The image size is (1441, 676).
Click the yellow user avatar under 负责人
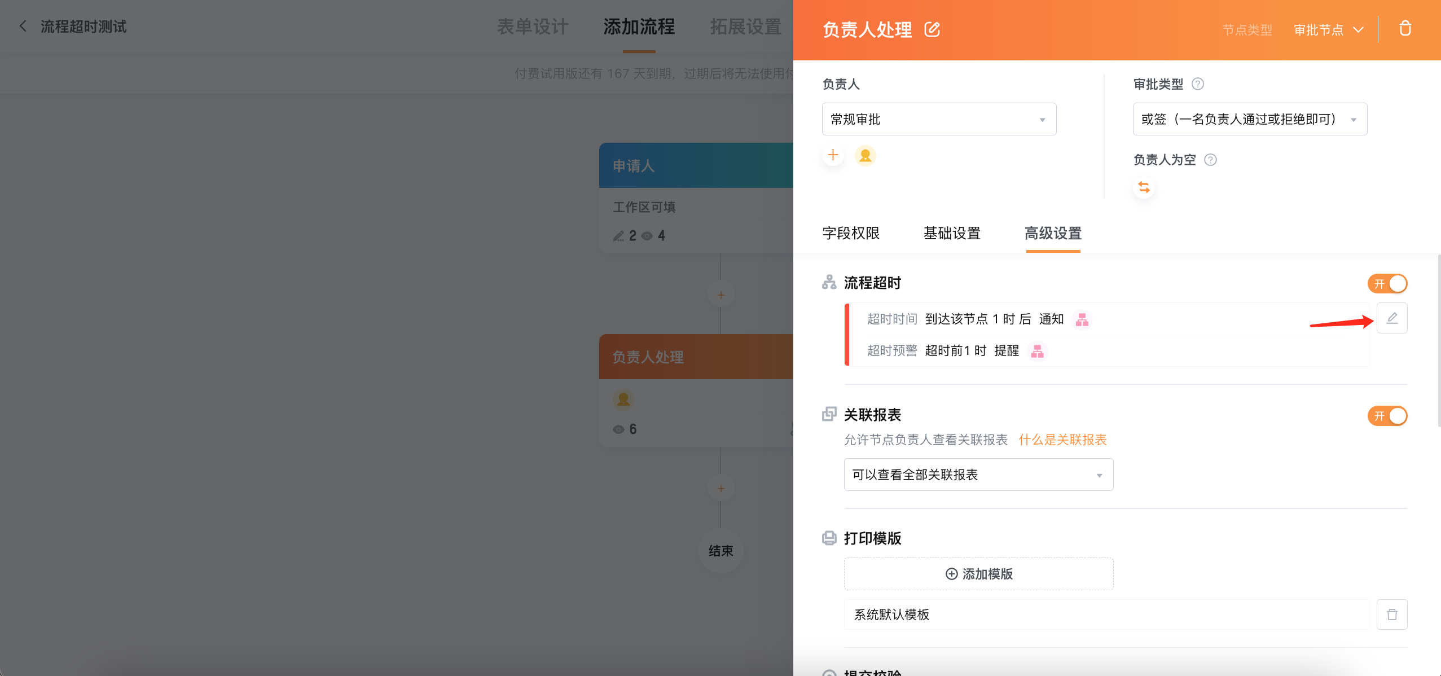click(866, 155)
